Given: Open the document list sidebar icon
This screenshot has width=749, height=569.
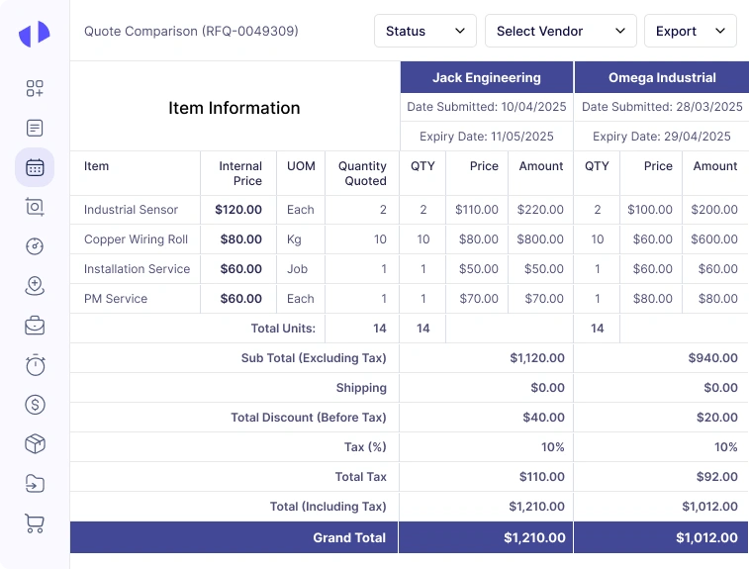Looking at the screenshot, I should (x=35, y=128).
